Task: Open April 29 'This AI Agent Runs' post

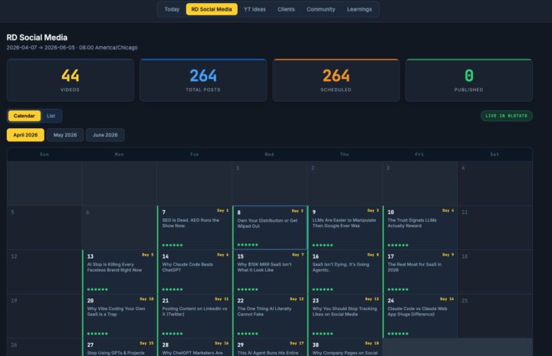Action: (270, 348)
